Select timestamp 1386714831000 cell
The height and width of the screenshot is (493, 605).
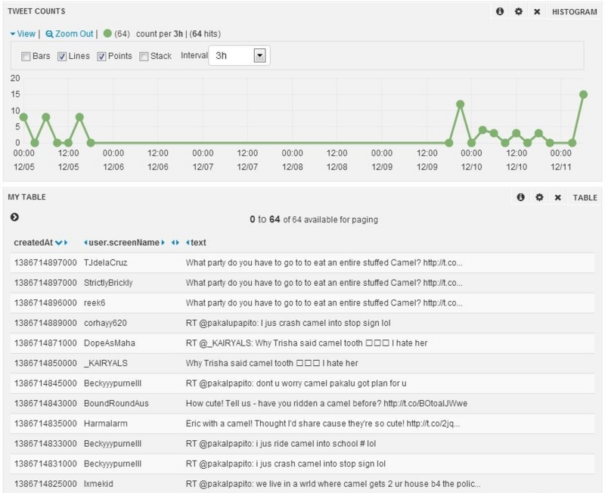click(45, 464)
